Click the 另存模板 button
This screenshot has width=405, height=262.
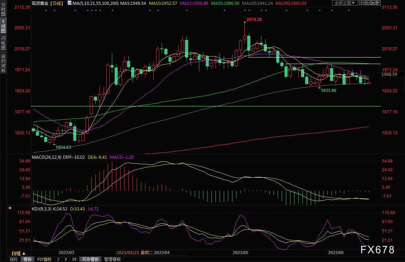click(90, 259)
